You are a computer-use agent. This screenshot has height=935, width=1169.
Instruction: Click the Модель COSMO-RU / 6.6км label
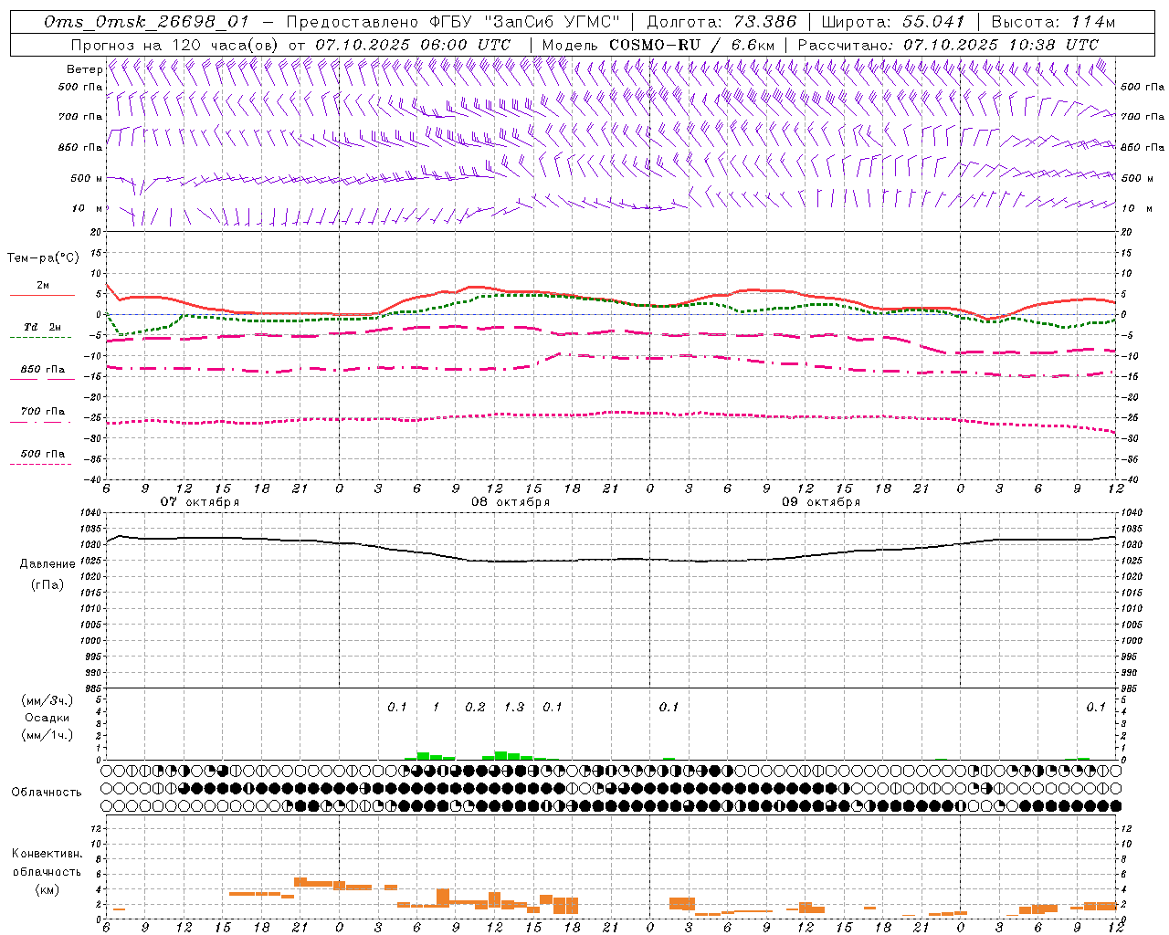[x=658, y=45]
